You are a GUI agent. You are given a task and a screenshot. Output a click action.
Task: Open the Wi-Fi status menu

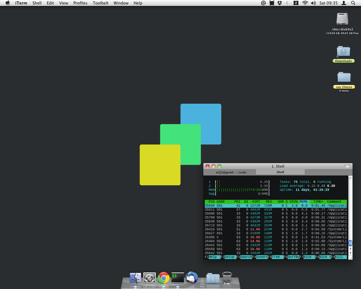click(x=305, y=3)
